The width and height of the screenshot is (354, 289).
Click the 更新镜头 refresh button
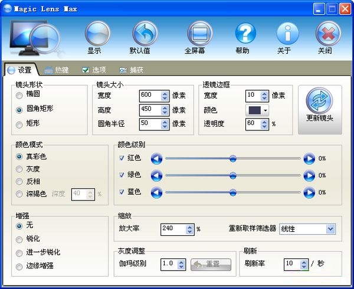coord(320,110)
